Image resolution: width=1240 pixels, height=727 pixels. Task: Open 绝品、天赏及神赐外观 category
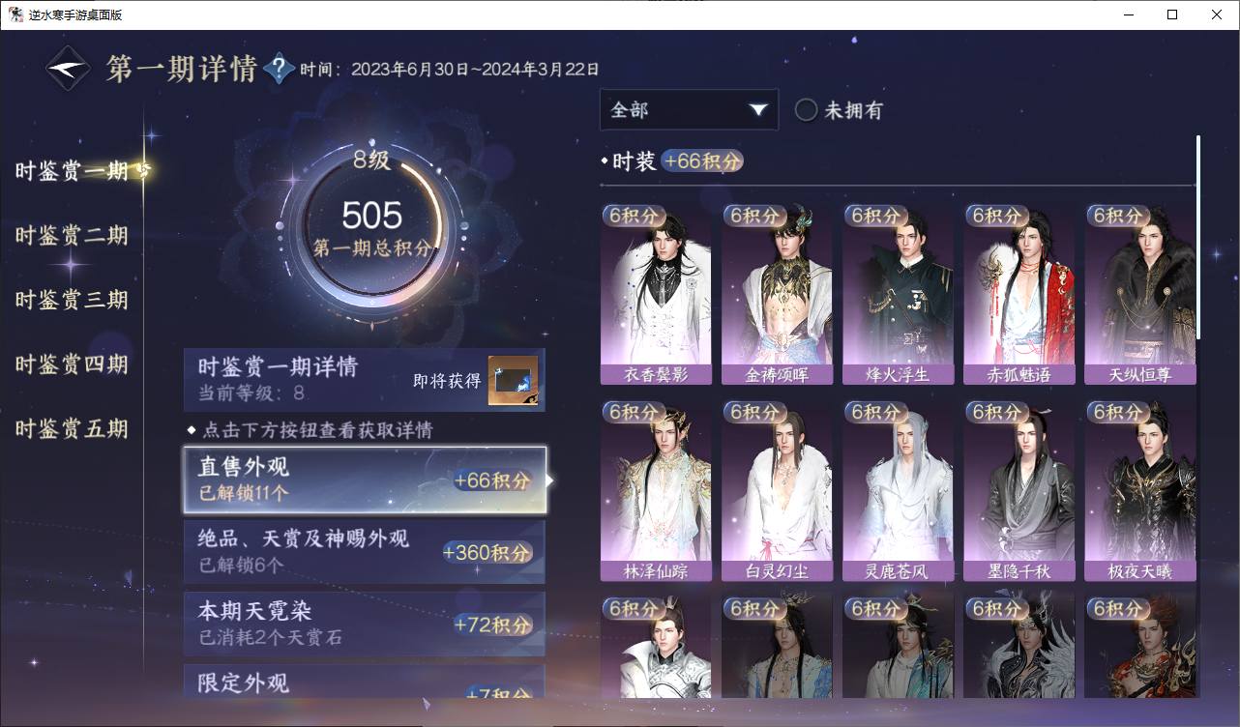[365, 551]
